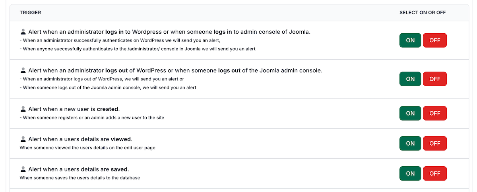Set users details viewed alert to OFF

(x=435, y=143)
